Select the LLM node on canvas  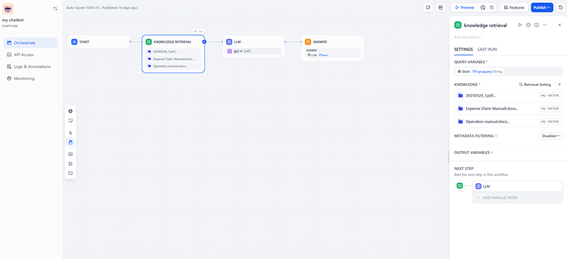coord(253,46)
